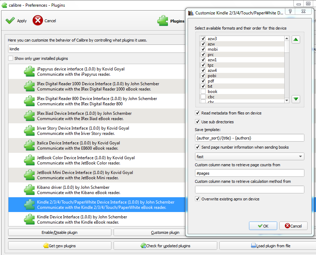Select the Kindle Device Interface plugin row
Viewport: 316px width, 255px height.
click(97, 219)
